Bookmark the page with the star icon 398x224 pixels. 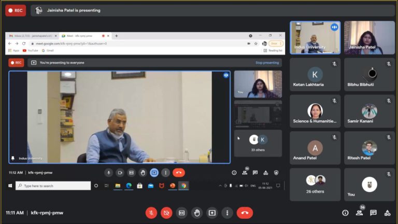tap(257, 44)
